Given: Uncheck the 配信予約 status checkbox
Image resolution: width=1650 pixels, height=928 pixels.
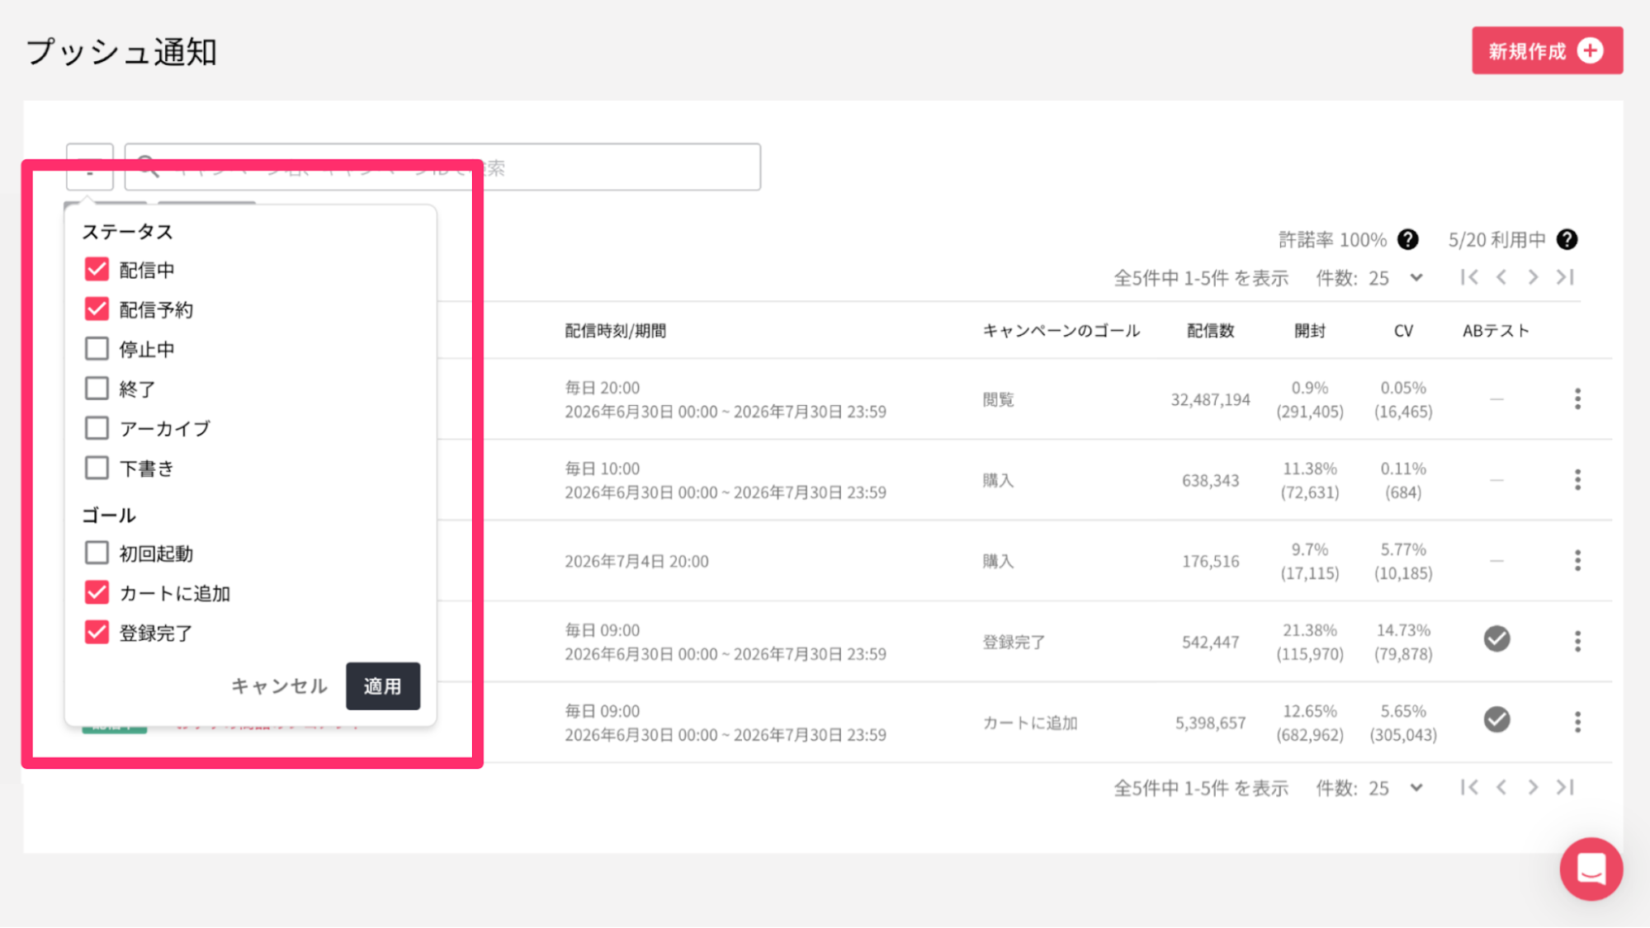Looking at the screenshot, I should pyautogui.click(x=97, y=309).
